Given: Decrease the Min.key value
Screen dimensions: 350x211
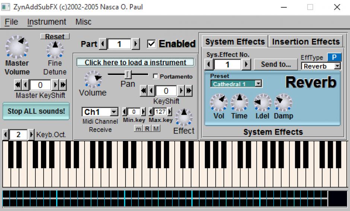Looking at the screenshot, I should 125,111.
